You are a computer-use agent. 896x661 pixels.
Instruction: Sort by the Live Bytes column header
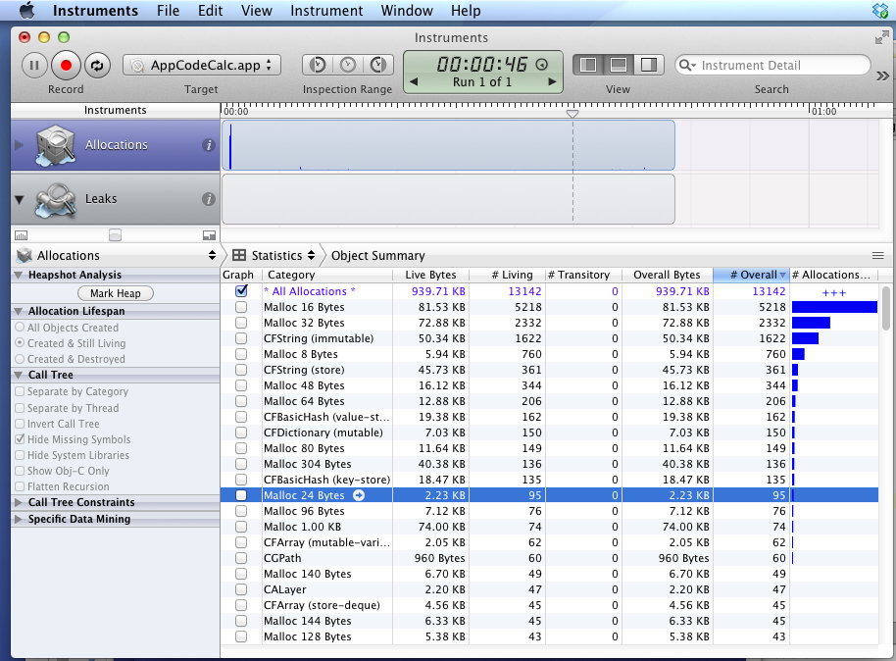(431, 275)
